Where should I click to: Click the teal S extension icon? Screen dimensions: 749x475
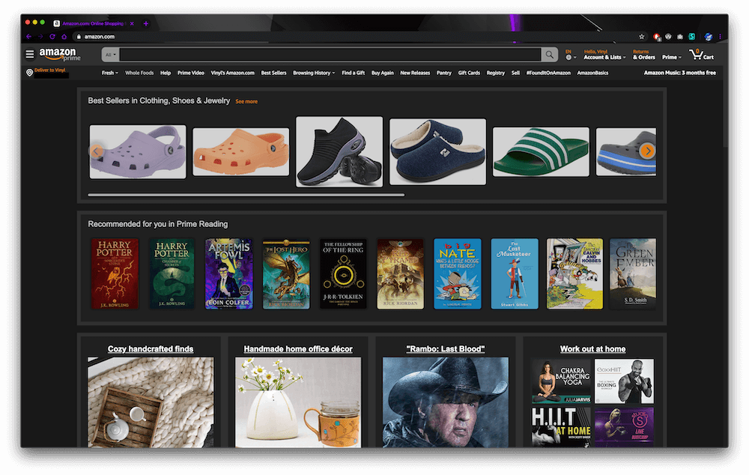691,36
